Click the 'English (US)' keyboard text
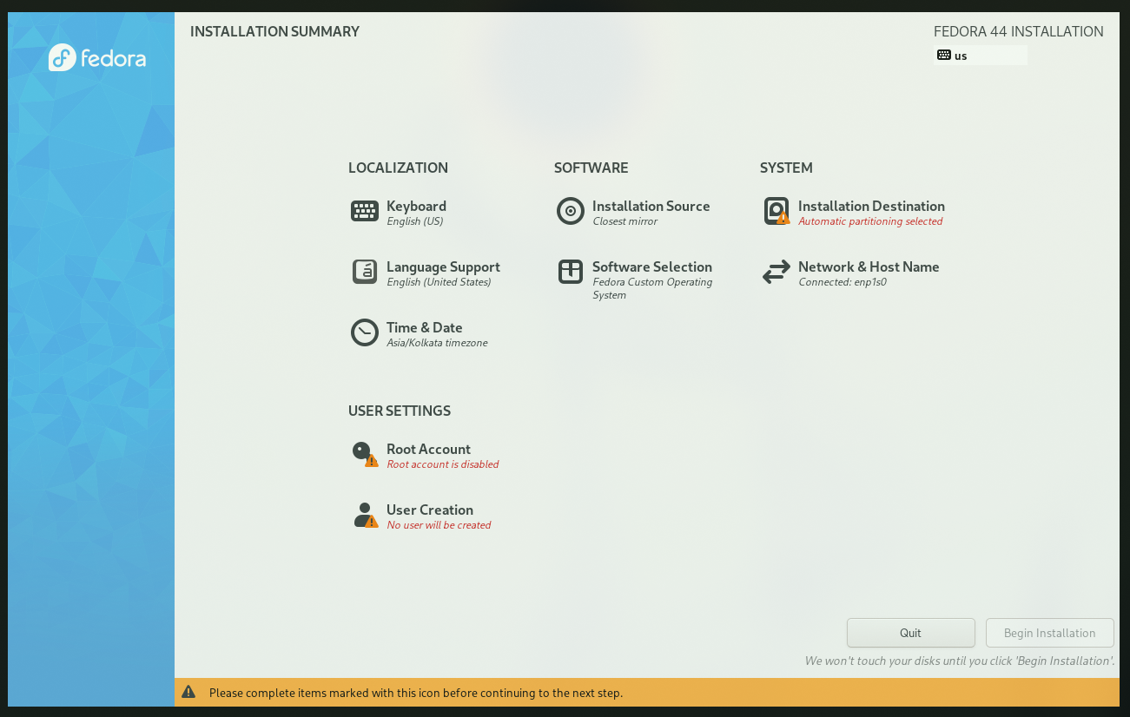Viewport: 1130px width, 717px height. 414,221
